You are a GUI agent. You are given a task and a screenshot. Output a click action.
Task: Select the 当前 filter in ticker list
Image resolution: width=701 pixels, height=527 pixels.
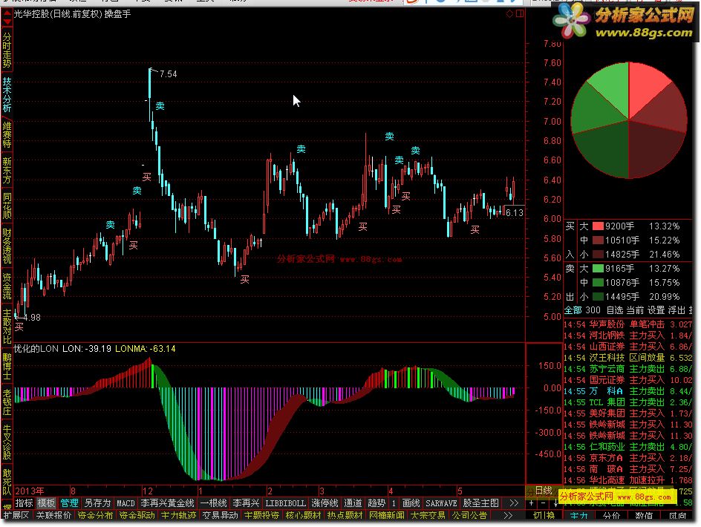click(635, 310)
